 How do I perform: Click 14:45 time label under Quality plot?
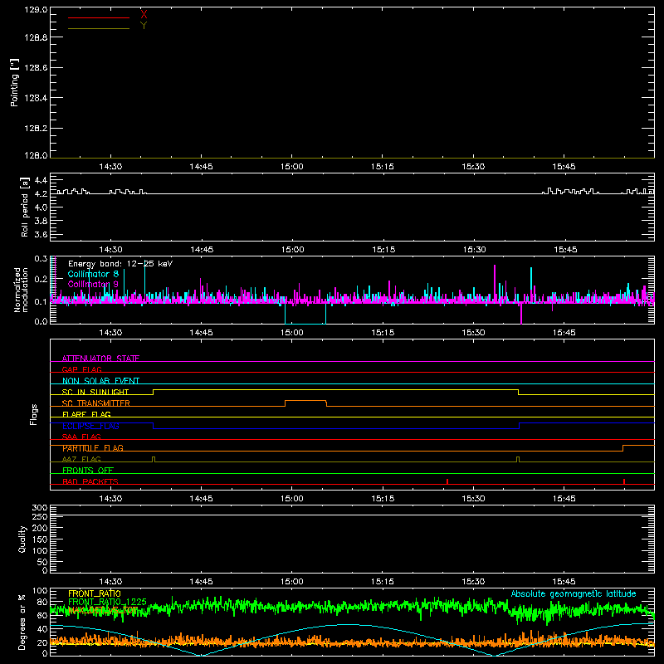[x=201, y=582]
